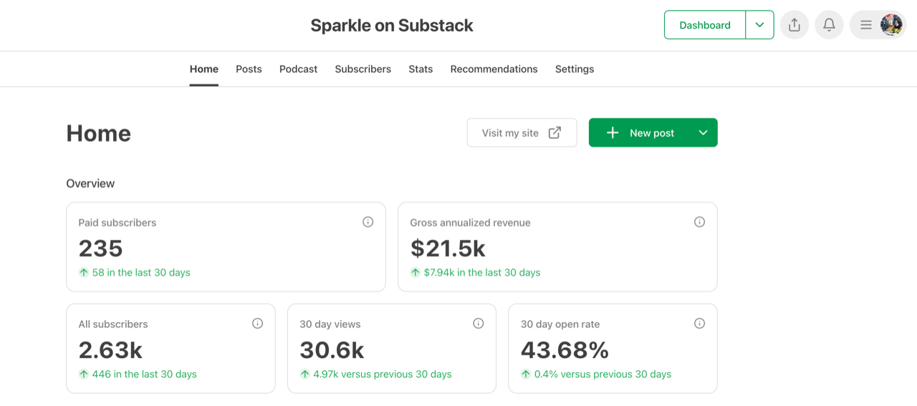Show info for 30 day open rate
This screenshot has width=917, height=406.
[699, 324]
